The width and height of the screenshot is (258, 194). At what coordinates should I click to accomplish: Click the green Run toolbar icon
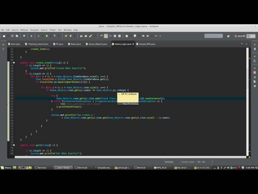coord(47,36)
